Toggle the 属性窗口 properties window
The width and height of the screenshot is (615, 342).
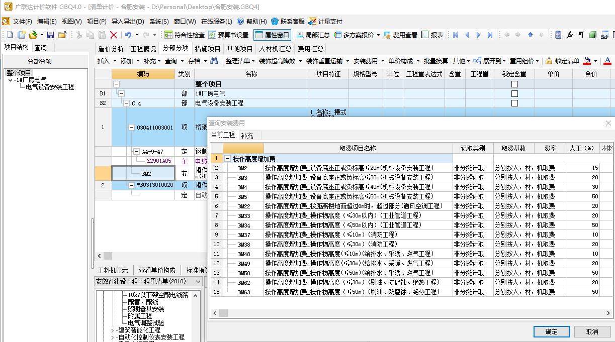[273, 35]
